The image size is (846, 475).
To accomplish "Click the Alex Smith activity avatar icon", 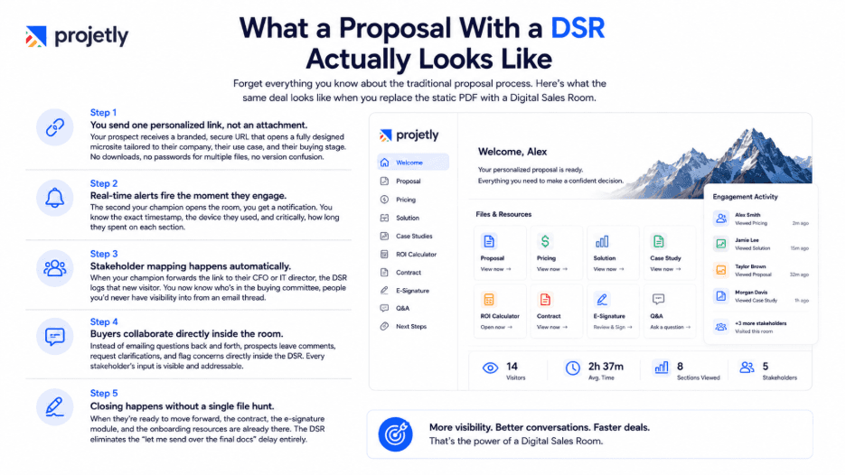I will 721,219.
